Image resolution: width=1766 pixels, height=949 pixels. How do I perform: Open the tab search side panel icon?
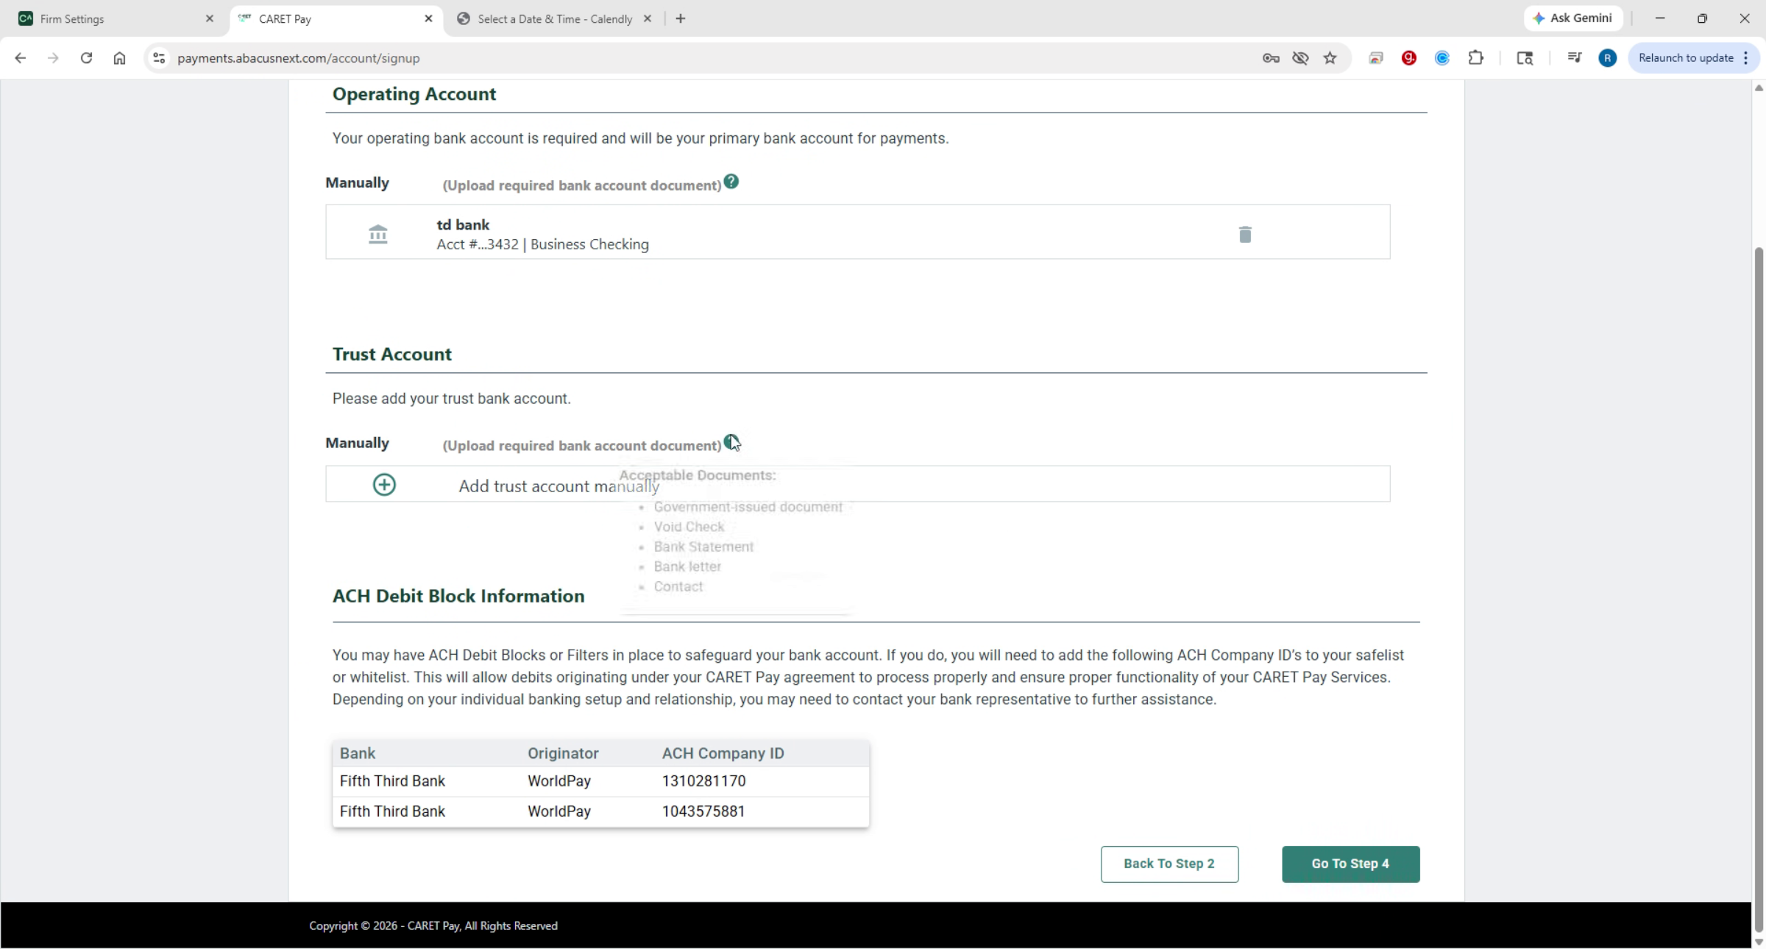click(x=1525, y=58)
